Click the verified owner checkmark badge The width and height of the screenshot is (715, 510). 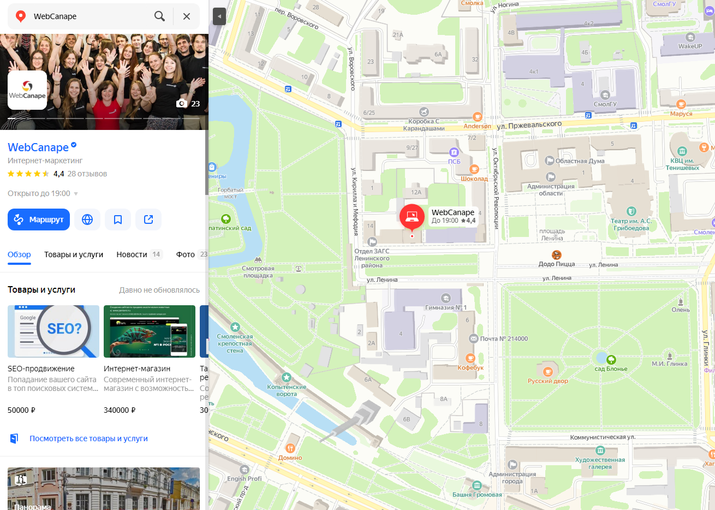point(74,145)
